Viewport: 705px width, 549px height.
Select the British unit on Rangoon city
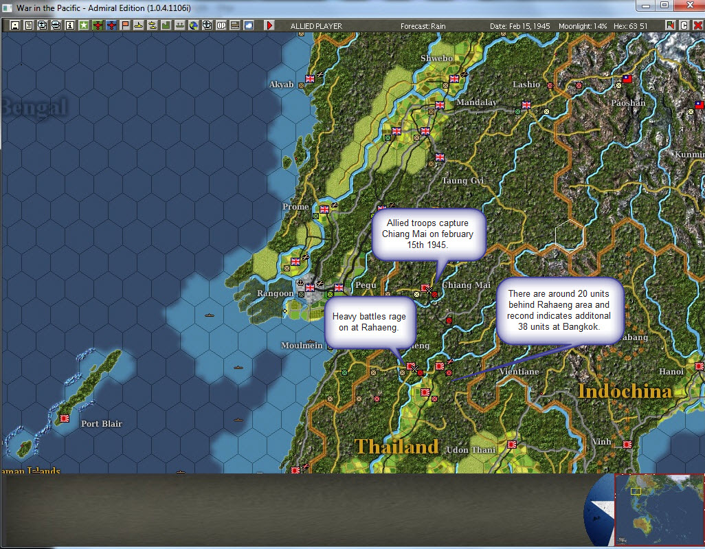(x=310, y=287)
